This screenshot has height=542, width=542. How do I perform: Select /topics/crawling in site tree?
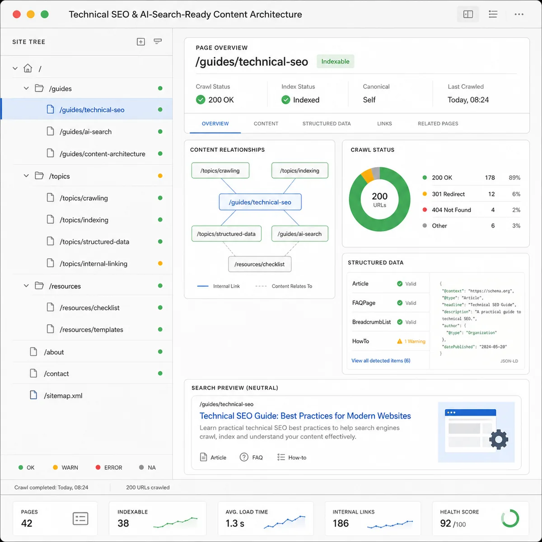click(x=86, y=198)
